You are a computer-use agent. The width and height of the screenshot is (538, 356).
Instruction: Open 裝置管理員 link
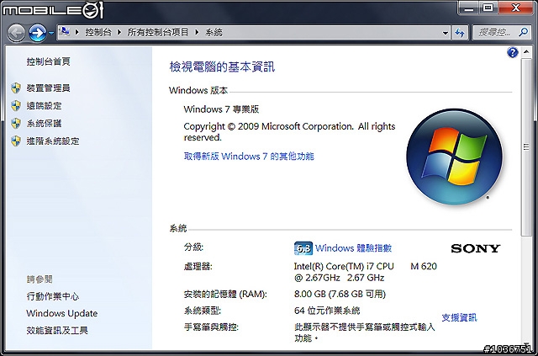point(49,88)
